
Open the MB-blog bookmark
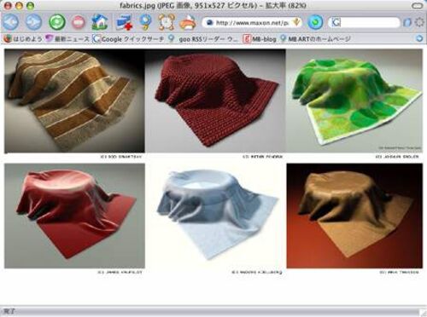260,39
